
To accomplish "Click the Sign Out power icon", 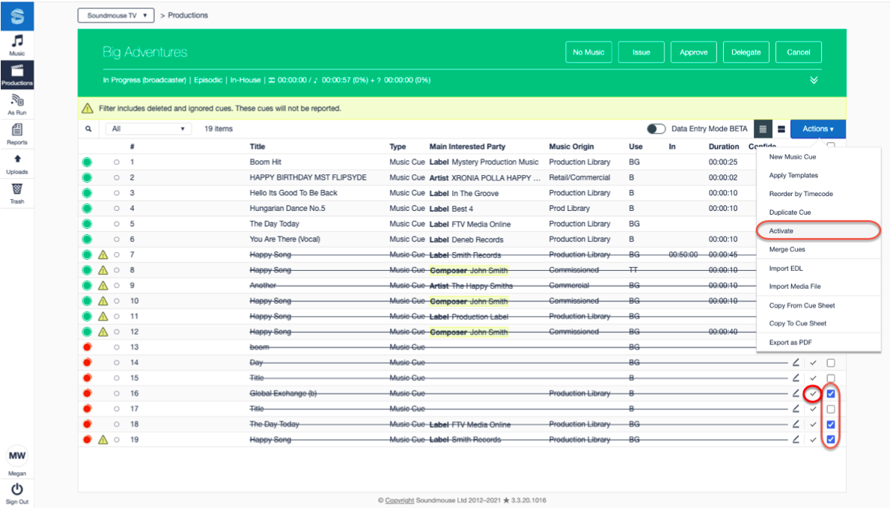I will [x=17, y=489].
